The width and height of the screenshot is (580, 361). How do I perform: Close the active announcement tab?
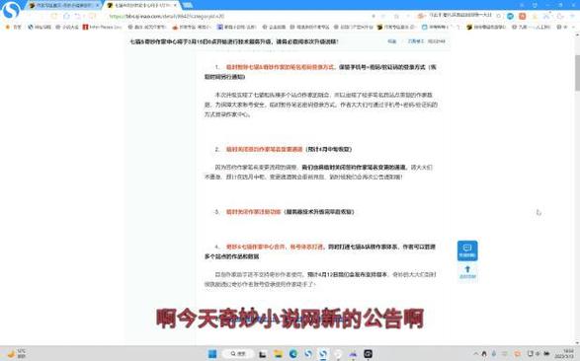(x=175, y=6)
